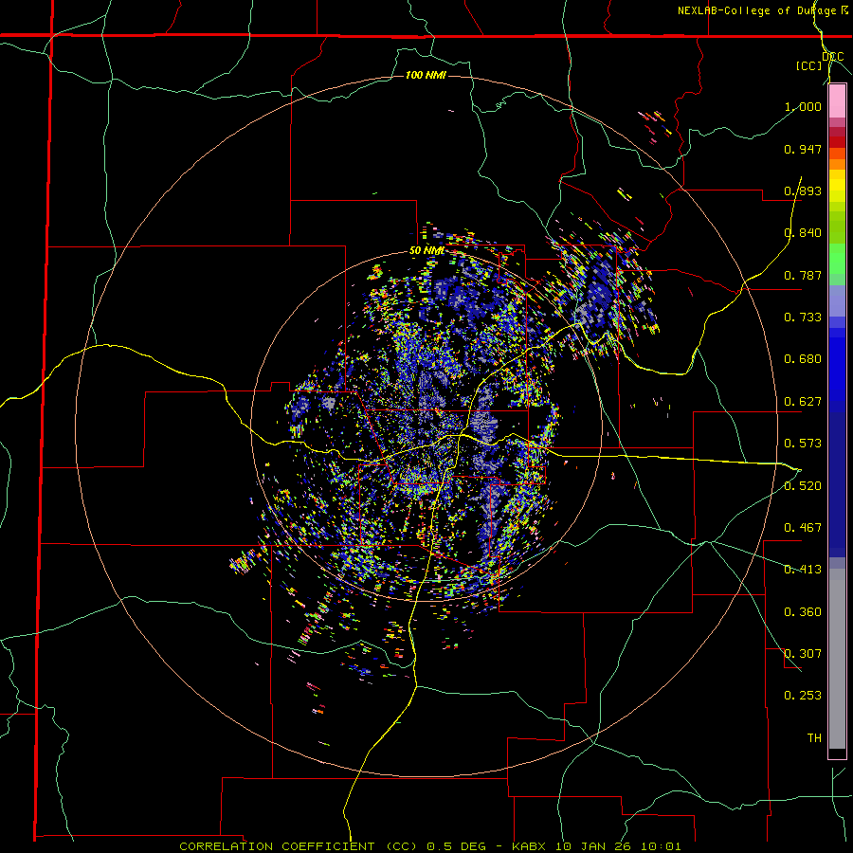Click the 0.680 color scale value
Screen dimensions: 853x853
click(803, 359)
